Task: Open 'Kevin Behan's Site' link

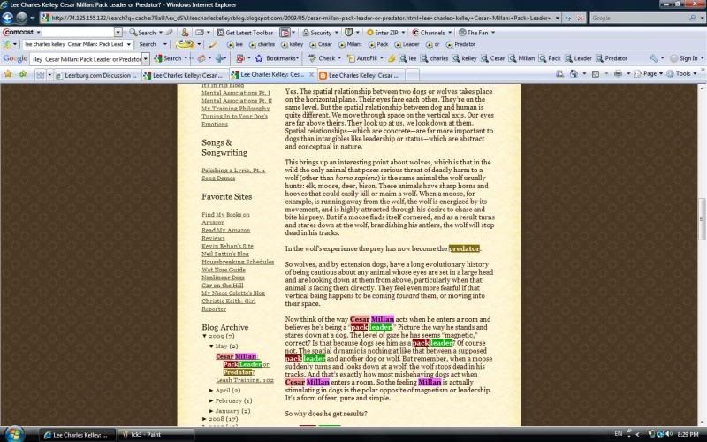Action: pos(227,246)
